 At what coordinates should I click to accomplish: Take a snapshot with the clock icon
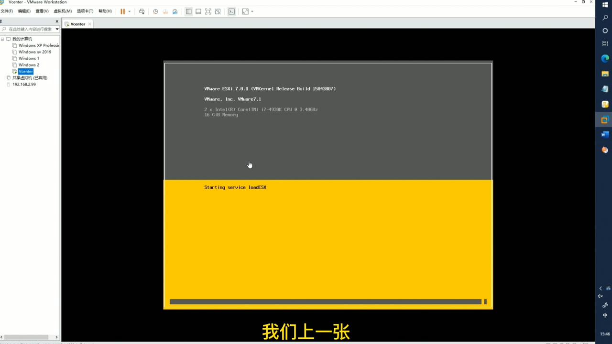(x=155, y=11)
